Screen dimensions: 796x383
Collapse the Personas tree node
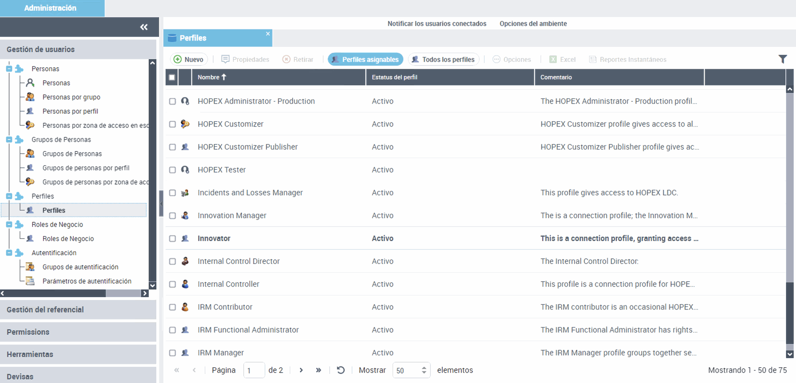point(9,69)
